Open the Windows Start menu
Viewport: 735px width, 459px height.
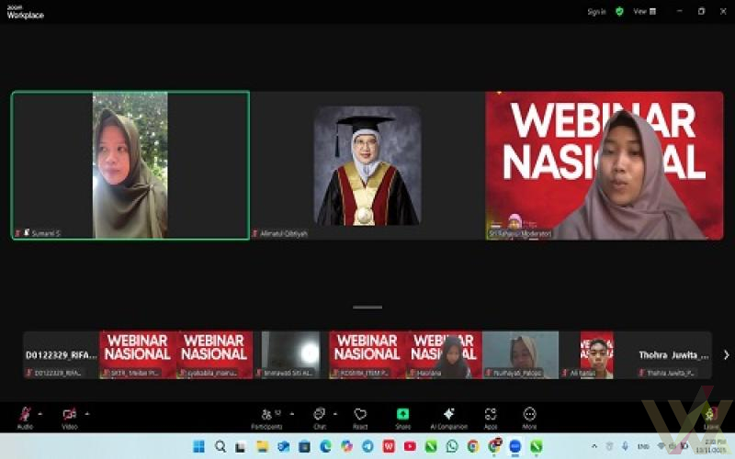click(x=198, y=446)
